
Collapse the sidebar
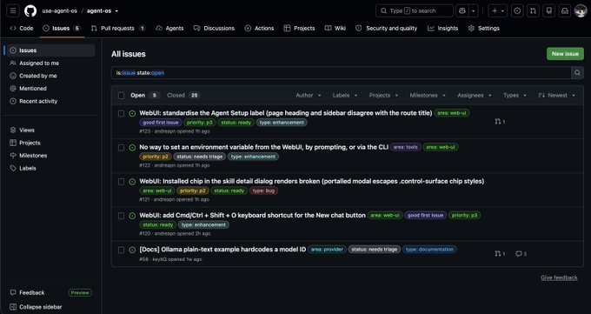(36, 307)
